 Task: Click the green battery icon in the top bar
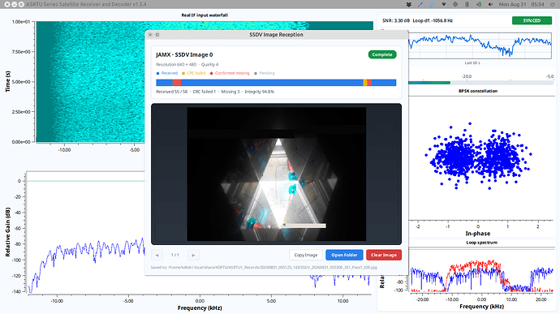coord(479,4)
